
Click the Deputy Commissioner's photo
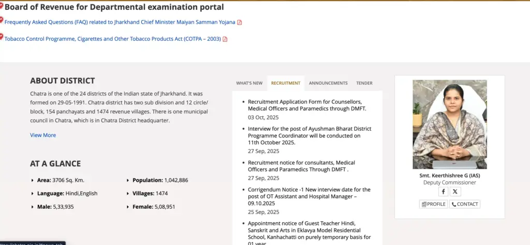pyautogui.click(x=449, y=124)
